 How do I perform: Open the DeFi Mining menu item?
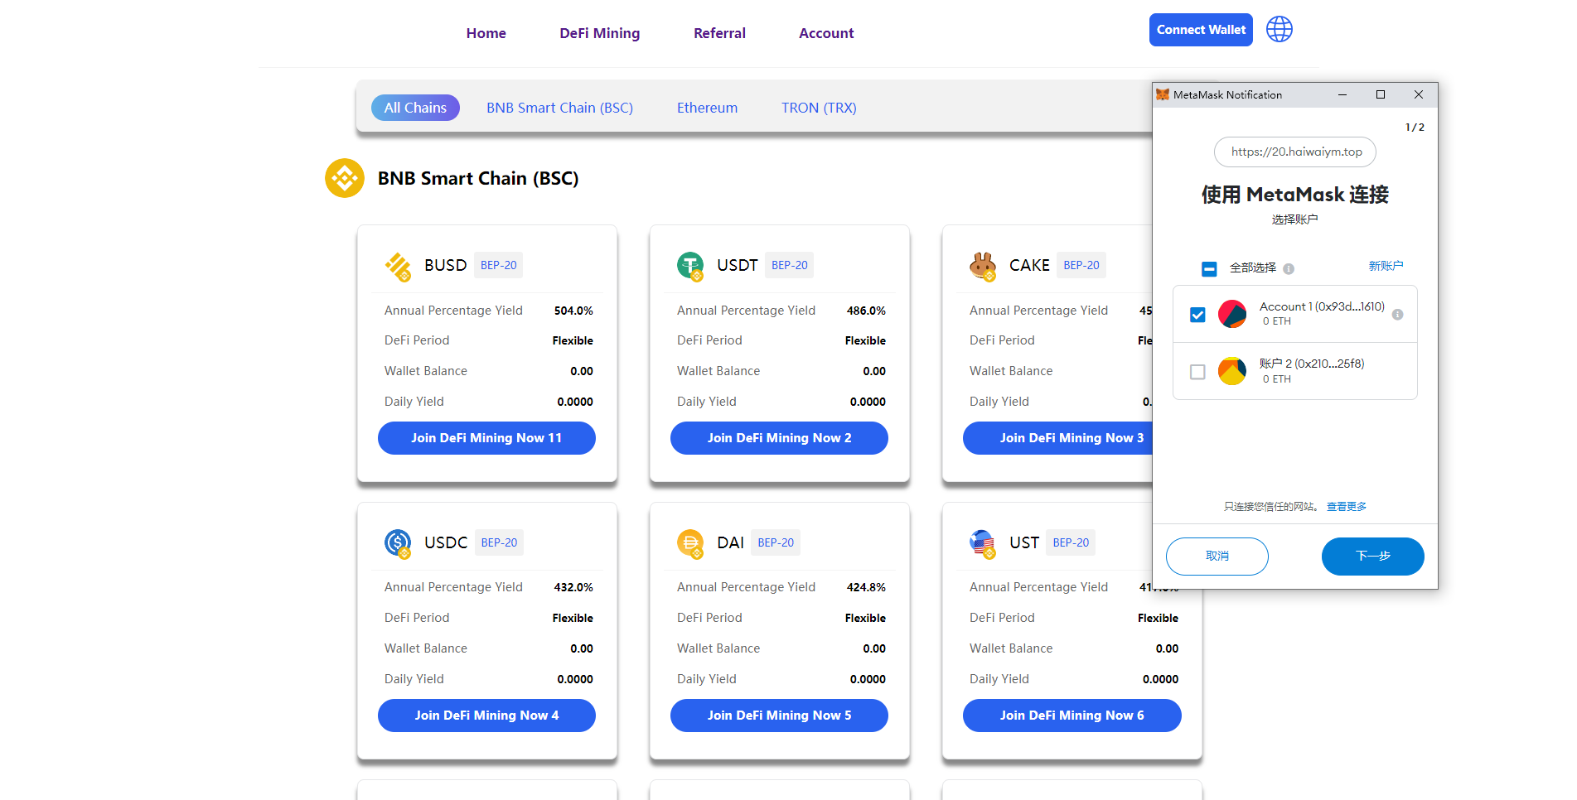[x=599, y=33]
